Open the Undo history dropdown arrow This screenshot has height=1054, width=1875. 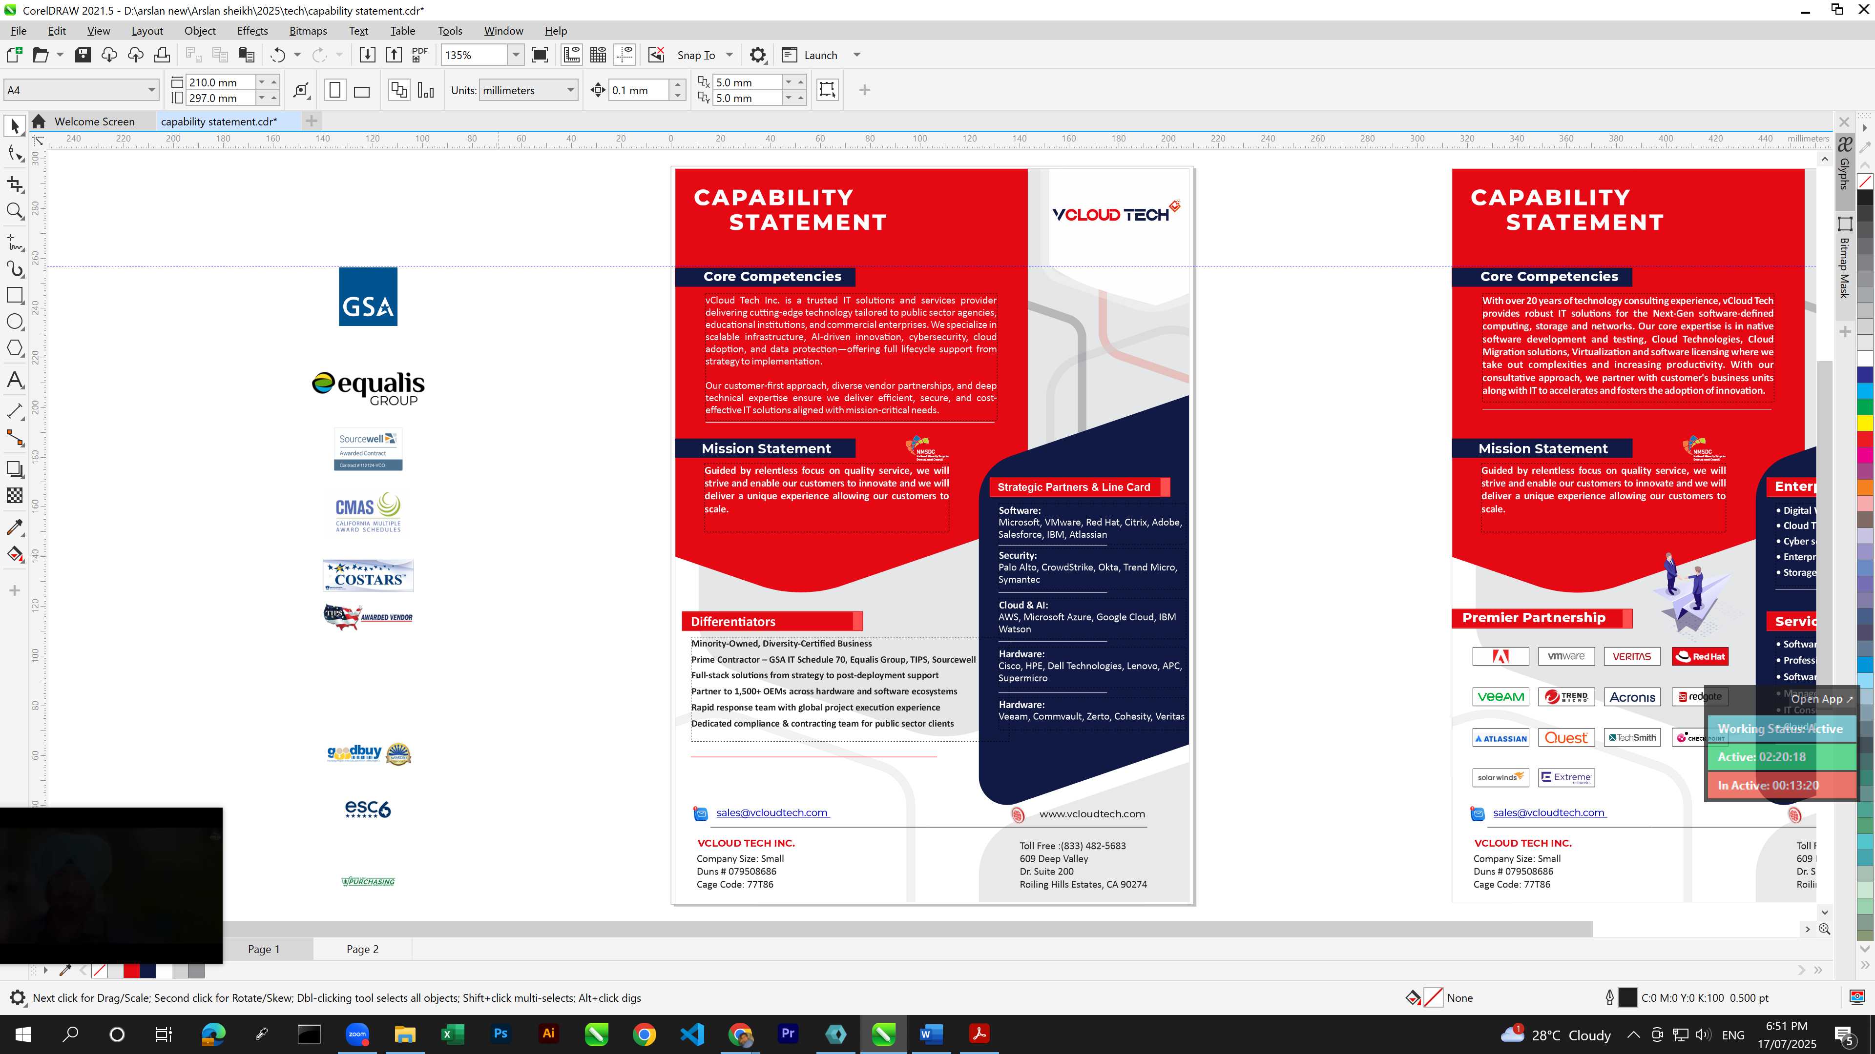point(297,55)
